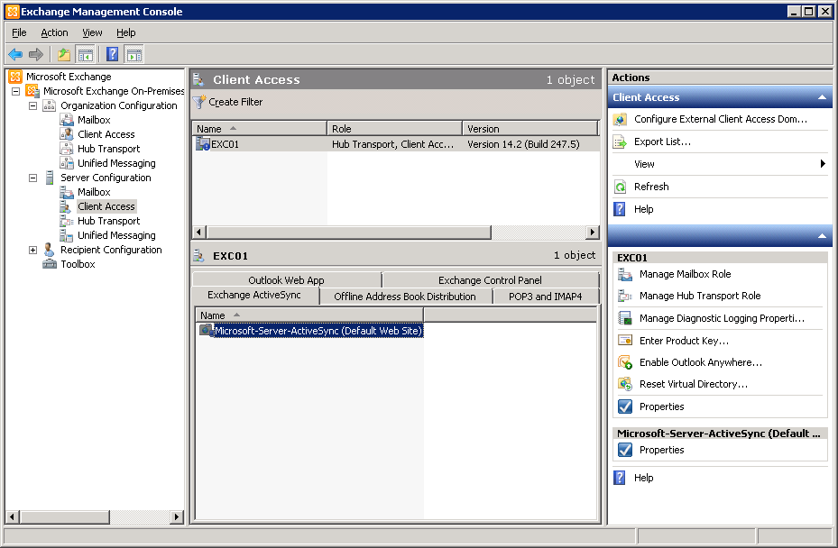The width and height of the screenshot is (838, 548).
Task: Click the Organization Configuration icon
Action: (x=50, y=105)
